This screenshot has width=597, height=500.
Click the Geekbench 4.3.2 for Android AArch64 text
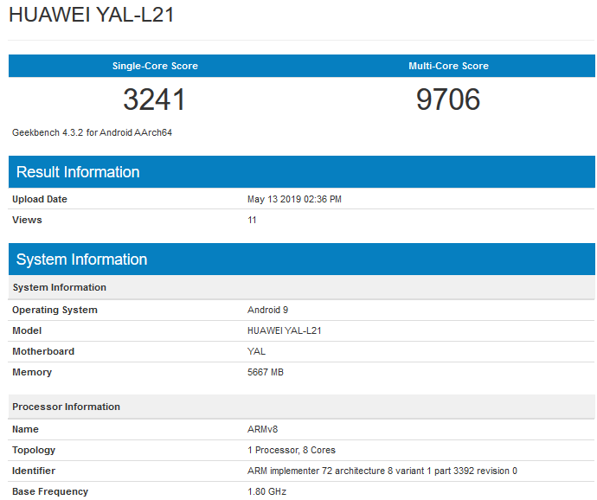(92, 132)
